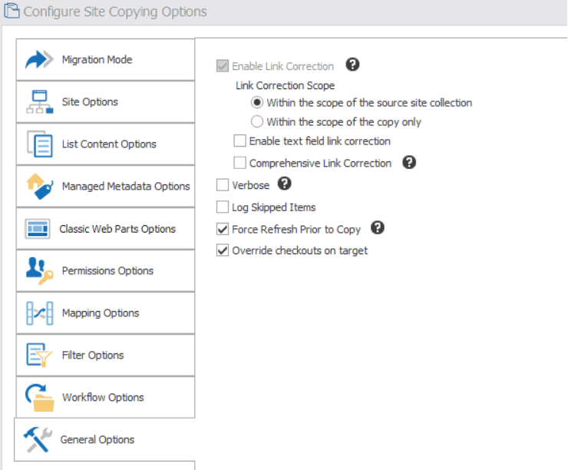Click the Mapping Options icon
The image size is (568, 470).
(x=38, y=313)
